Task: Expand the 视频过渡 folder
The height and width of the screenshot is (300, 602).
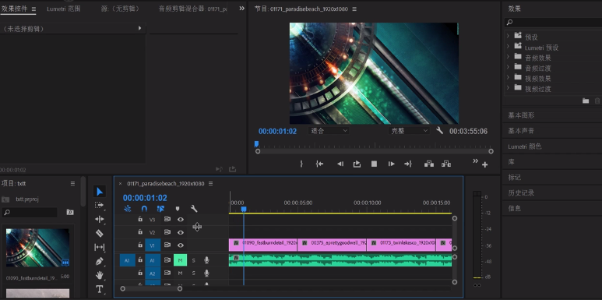Action: (508, 87)
